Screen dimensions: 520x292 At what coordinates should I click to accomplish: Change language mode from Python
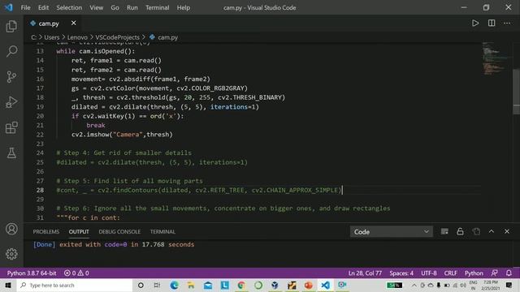[474, 273]
